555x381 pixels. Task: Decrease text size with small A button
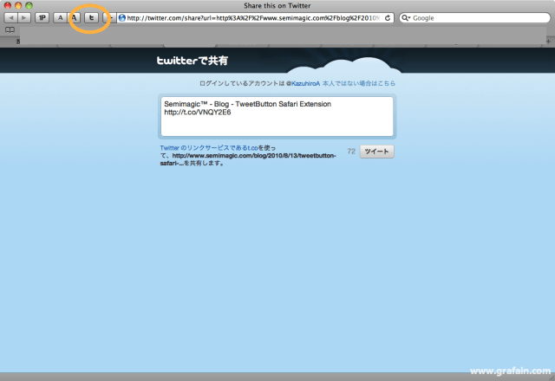pyautogui.click(x=60, y=17)
